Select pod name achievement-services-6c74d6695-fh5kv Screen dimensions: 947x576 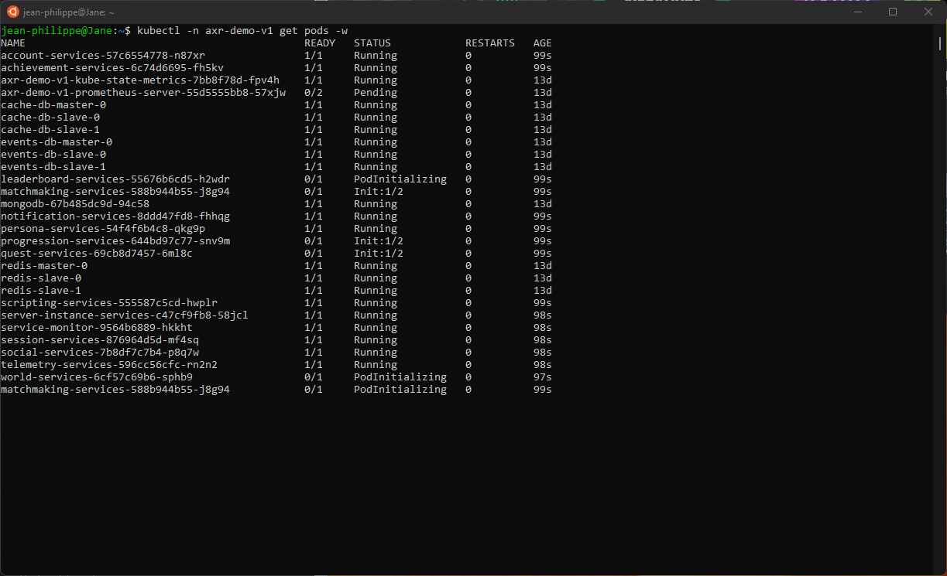(112, 68)
